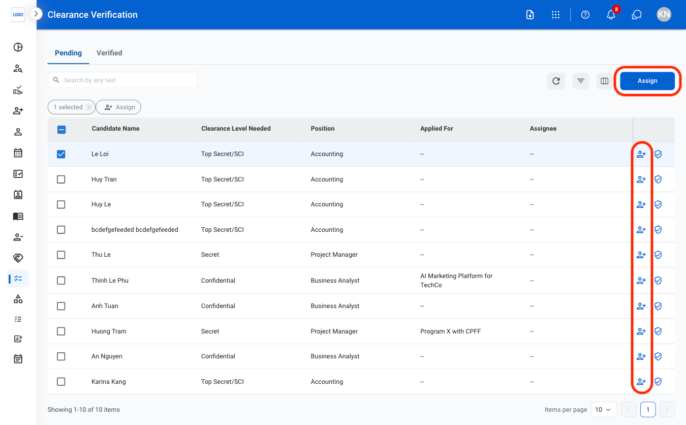Check the Karina Kang row checkbox
The height and width of the screenshot is (425, 686).
pyautogui.click(x=61, y=382)
